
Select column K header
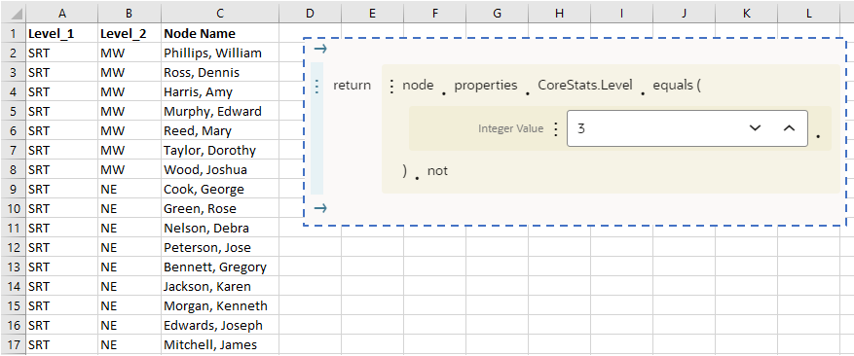tap(746, 14)
